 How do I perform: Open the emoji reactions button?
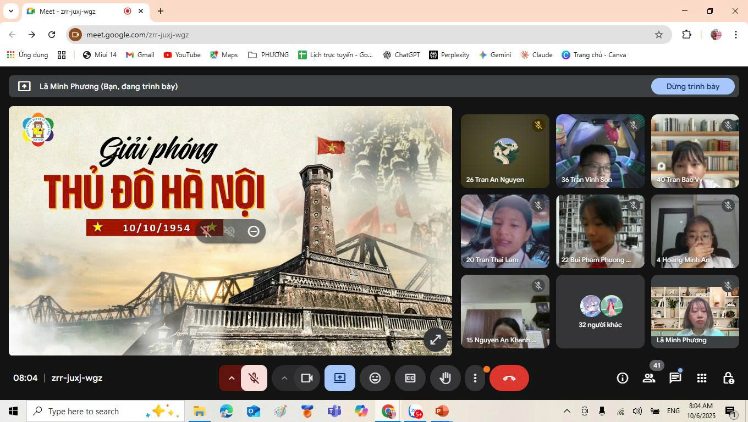click(375, 378)
